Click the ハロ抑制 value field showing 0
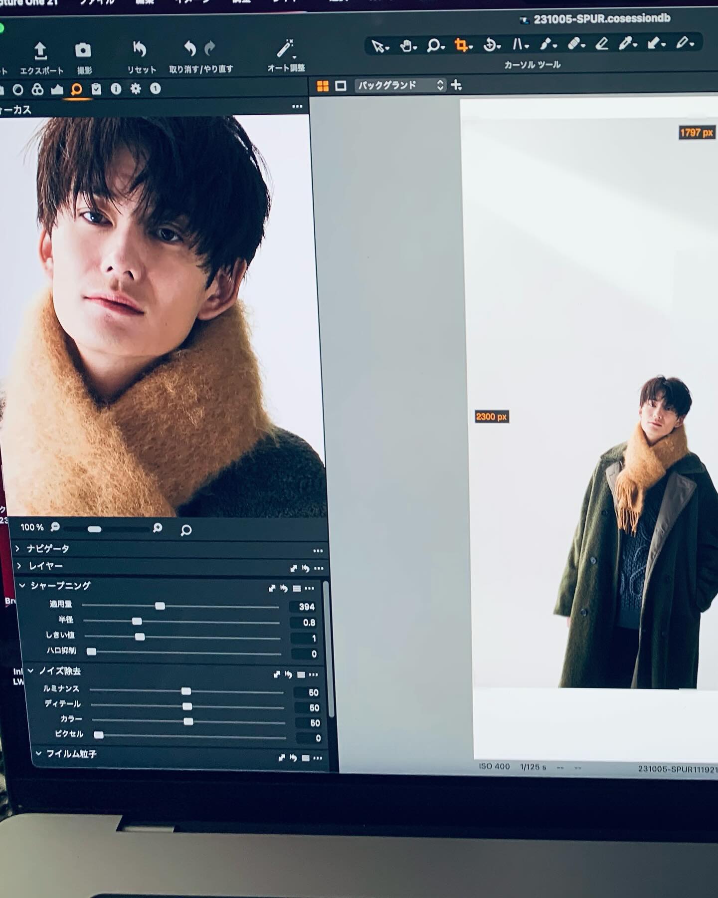The image size is (718, 898). (305, 654)
